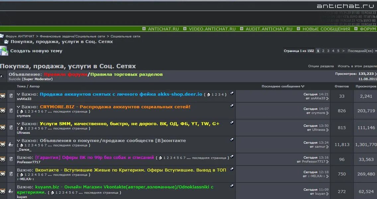
Task: Sort by Автор column header
Action: [x=35, y=86]
